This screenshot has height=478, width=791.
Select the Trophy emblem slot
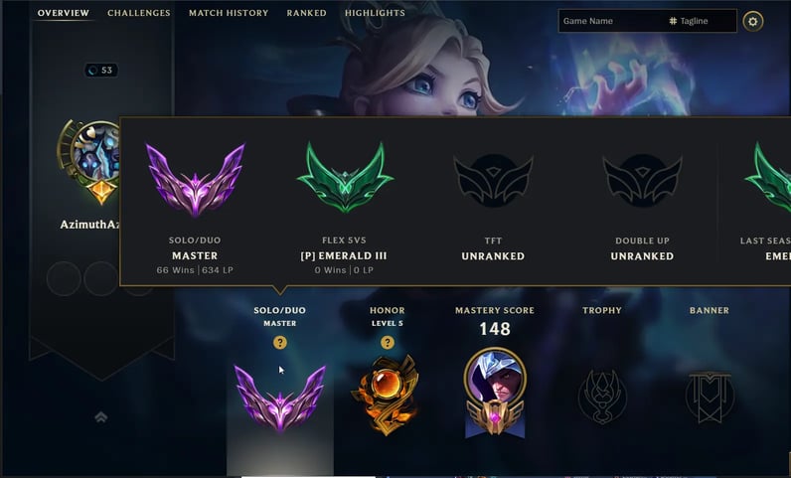coord(602,397)
